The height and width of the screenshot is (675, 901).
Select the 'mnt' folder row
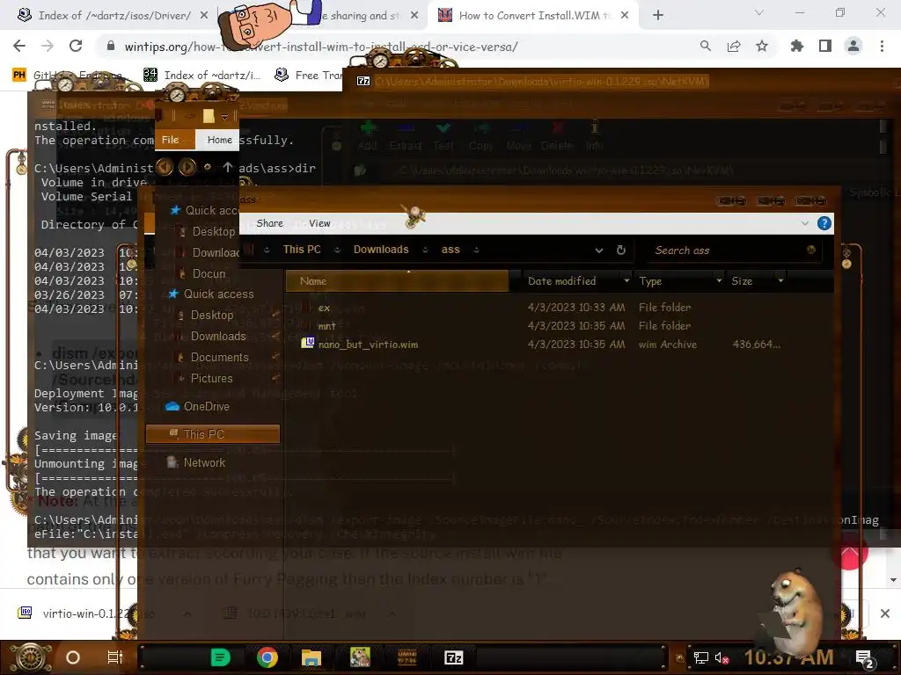tap(540, 326)
